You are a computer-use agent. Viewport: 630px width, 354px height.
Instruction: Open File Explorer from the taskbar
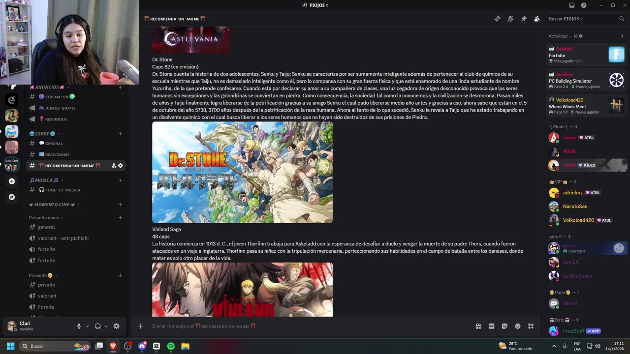pyautogui.click(x=185, y=346)
